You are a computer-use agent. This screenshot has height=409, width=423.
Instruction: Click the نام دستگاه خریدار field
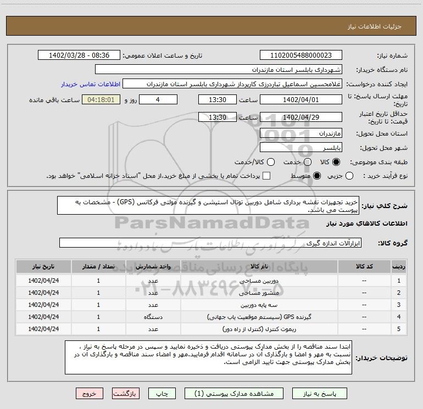(x=219, y=69)
